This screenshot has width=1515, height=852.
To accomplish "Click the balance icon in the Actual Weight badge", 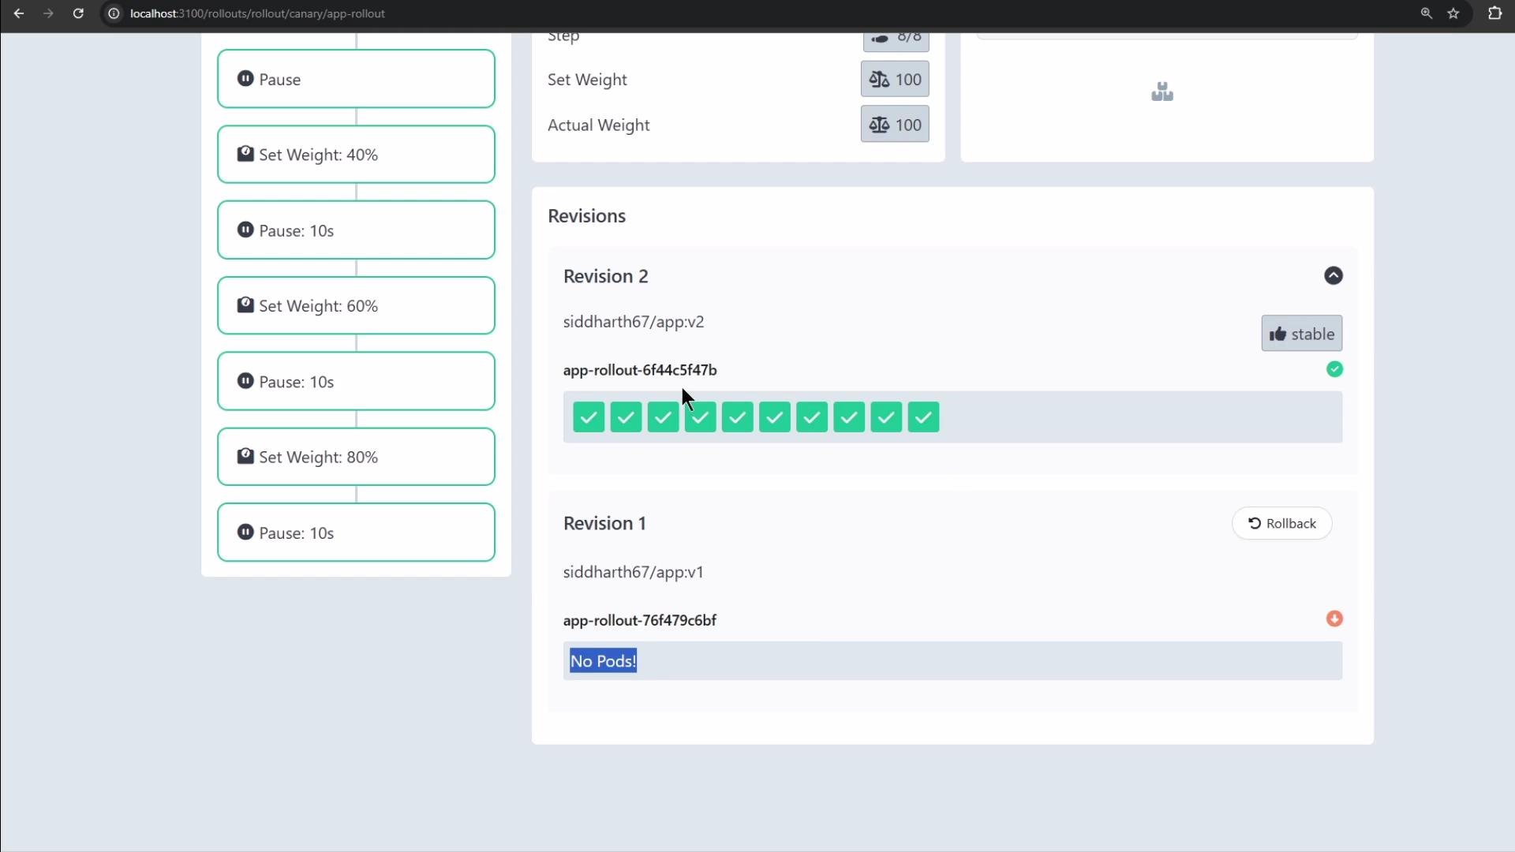I will pyautogui.click(x=879, y=125).
